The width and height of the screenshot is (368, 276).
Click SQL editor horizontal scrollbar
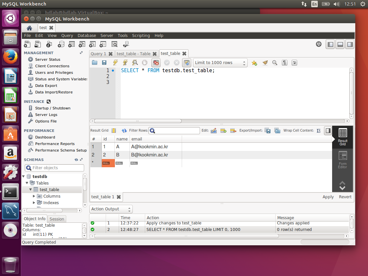point(138,121)
